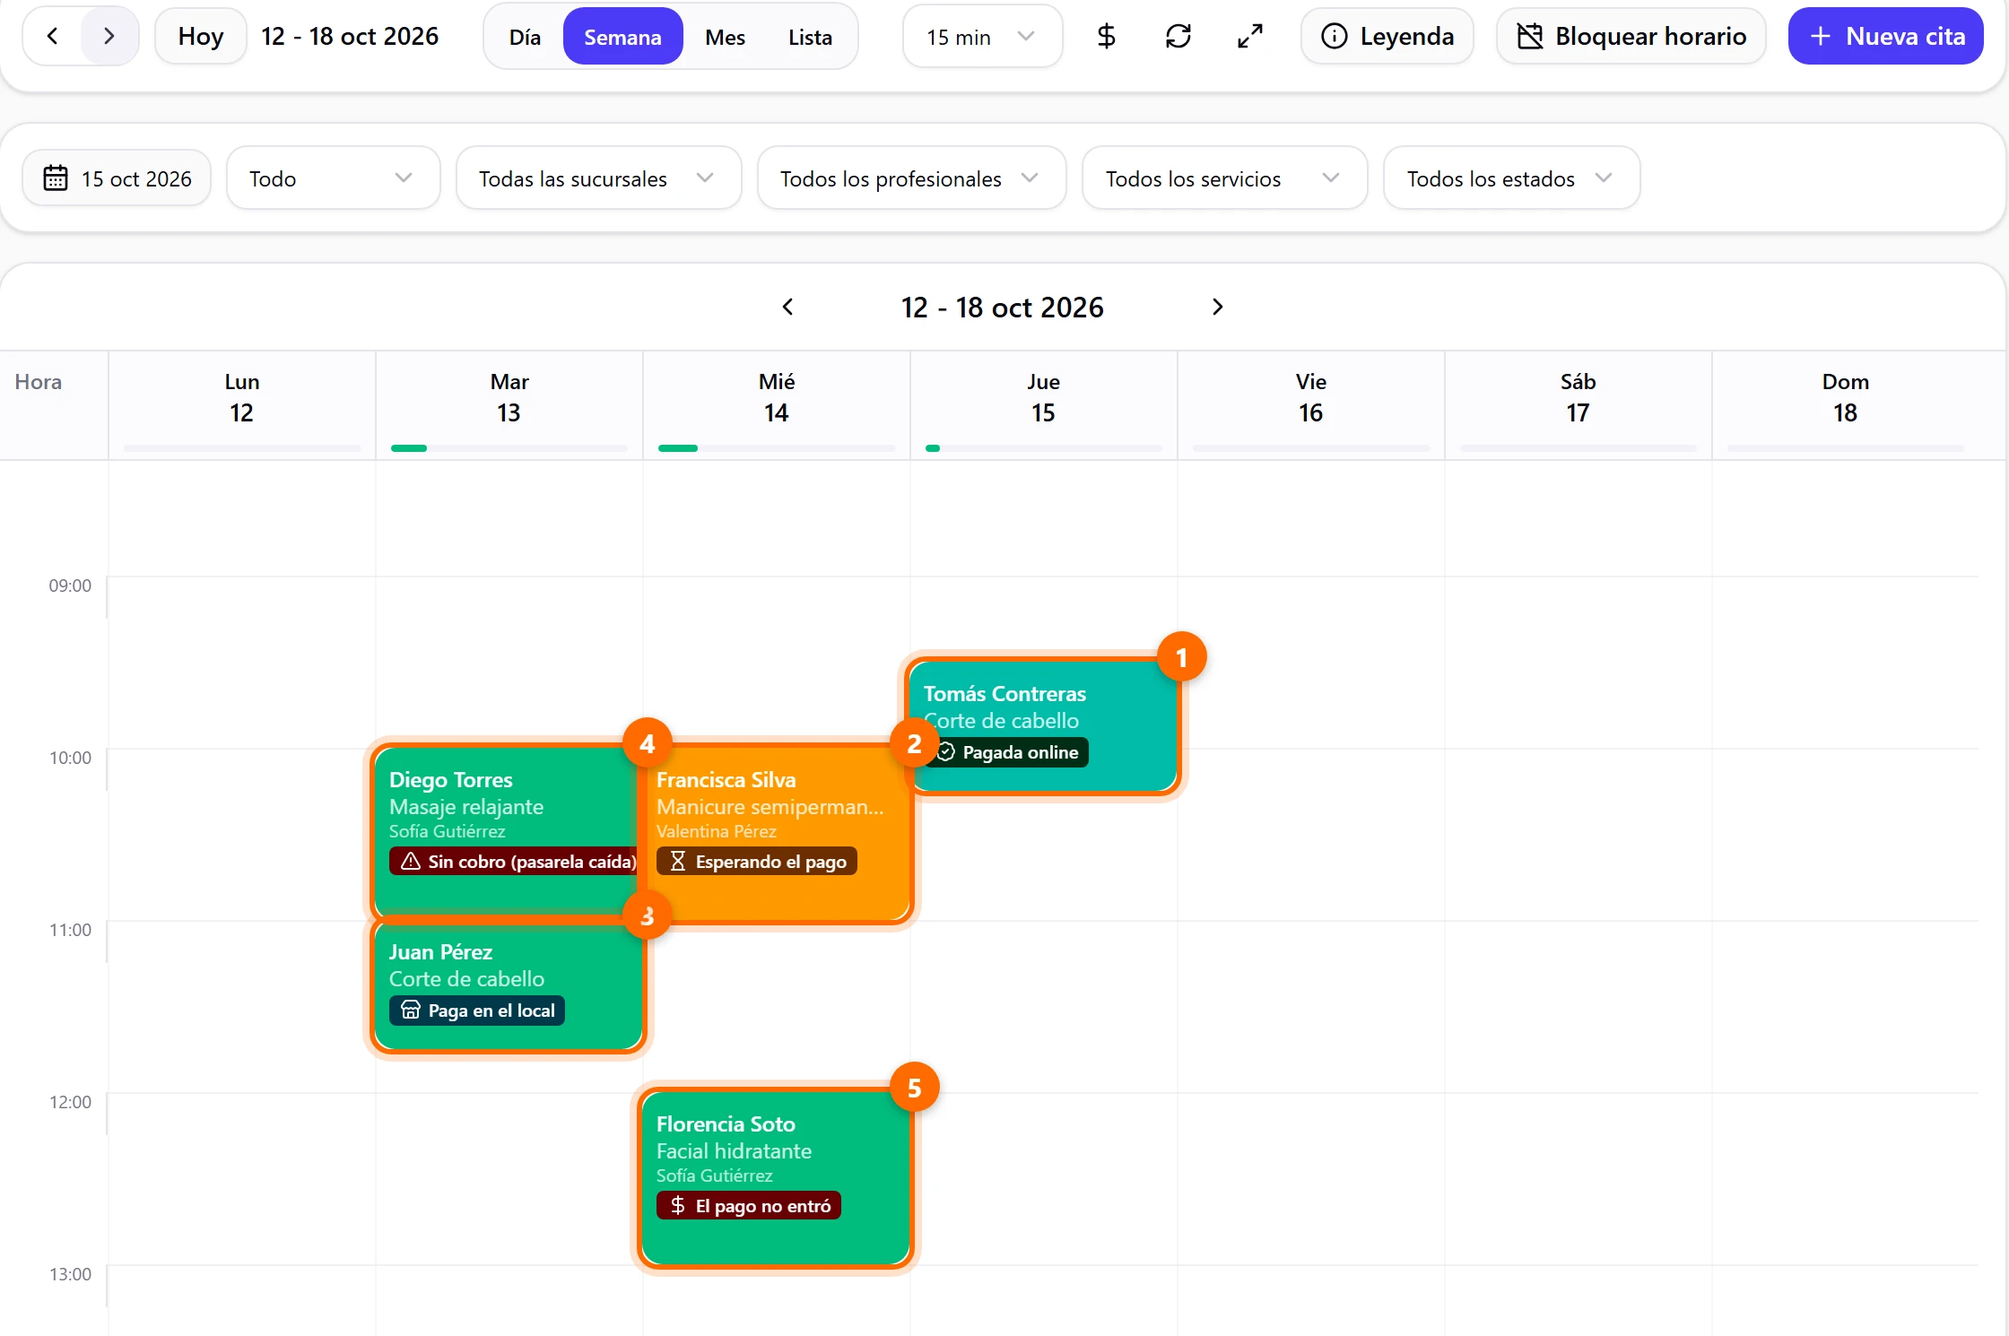Refresh the calendar with sync icon
This screenshot has width=2009, height=1336.
[1178, 36]
